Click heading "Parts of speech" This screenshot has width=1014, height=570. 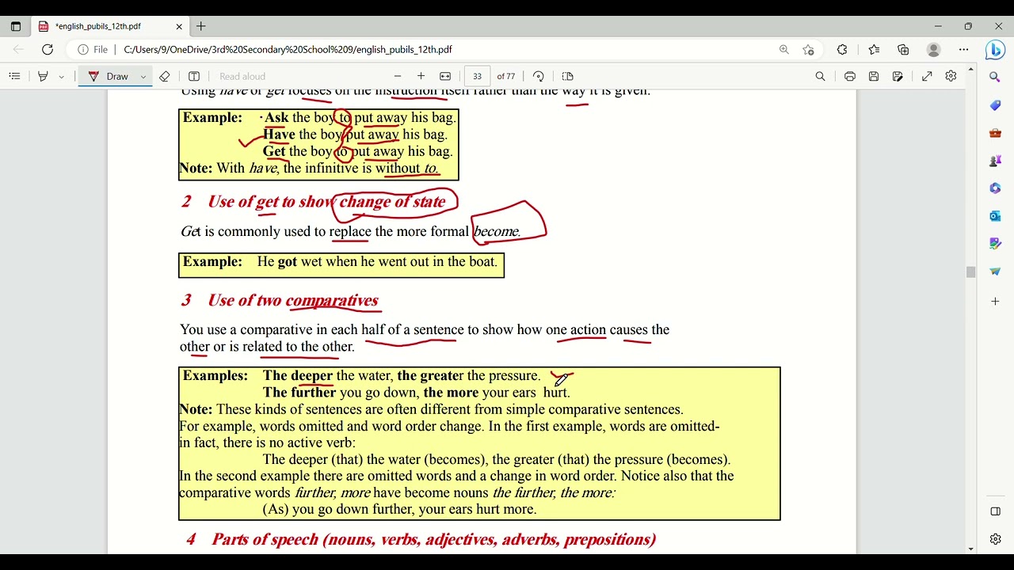tap(433, 540)
